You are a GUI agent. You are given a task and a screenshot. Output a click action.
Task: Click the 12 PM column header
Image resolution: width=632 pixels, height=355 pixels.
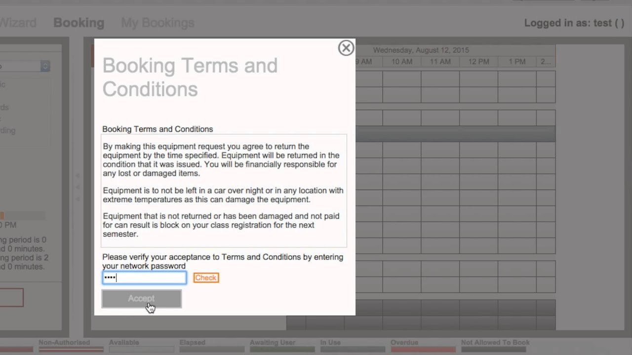(x=479, y=62)
